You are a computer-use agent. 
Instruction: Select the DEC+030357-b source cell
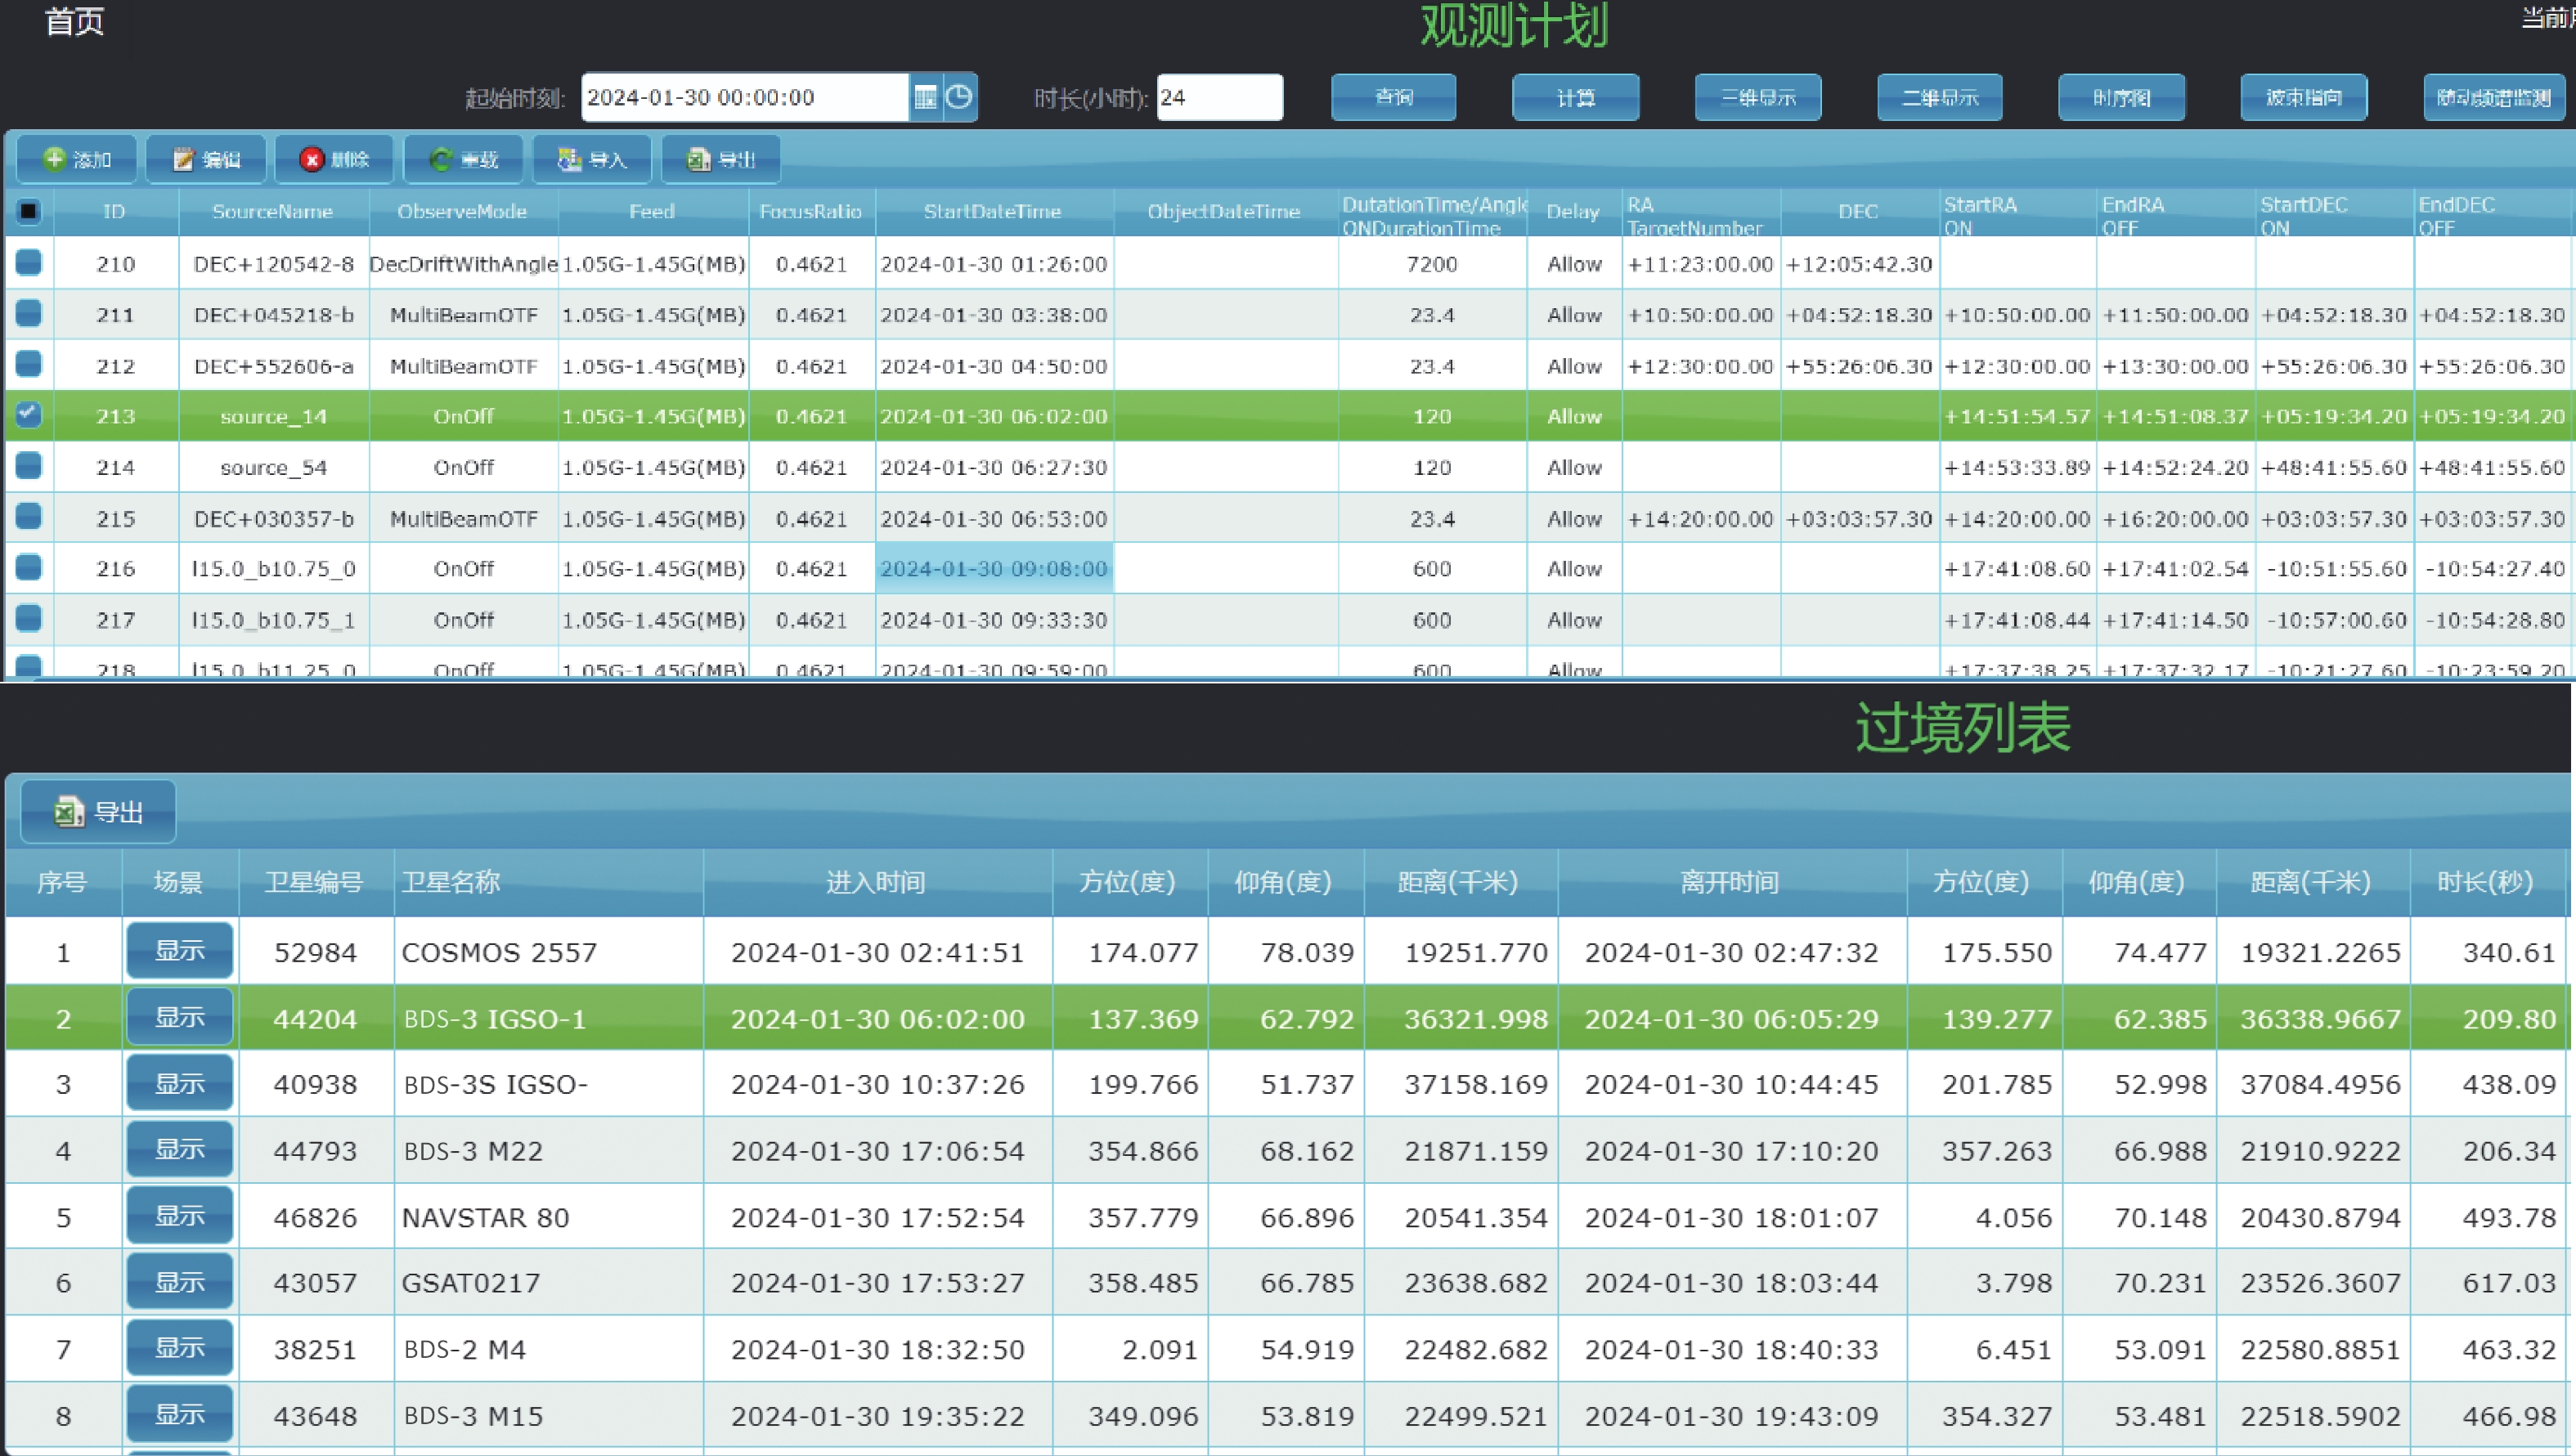tap(274, 519)
